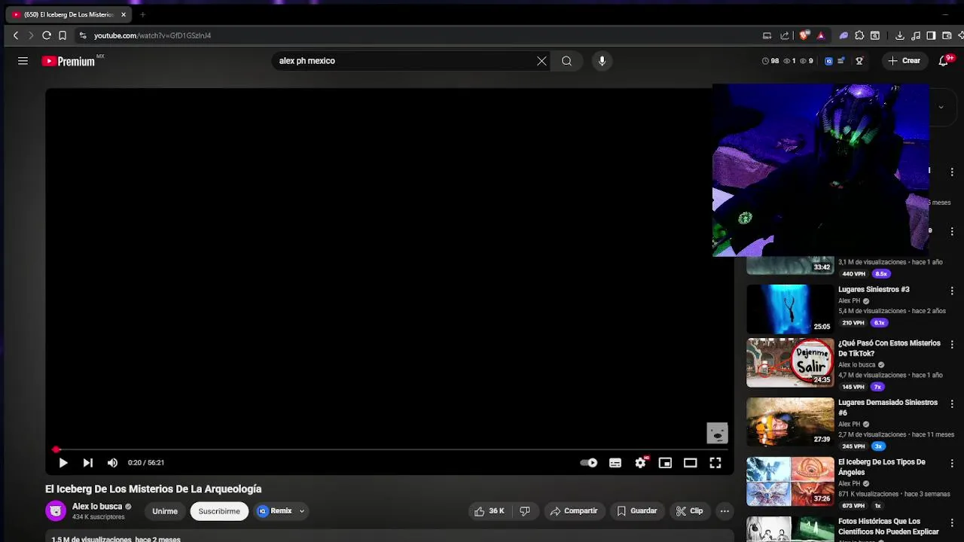Click the view site information icon in the address bar
The width and height of the screenshot is (964, 542).
(x=83, y=35)
